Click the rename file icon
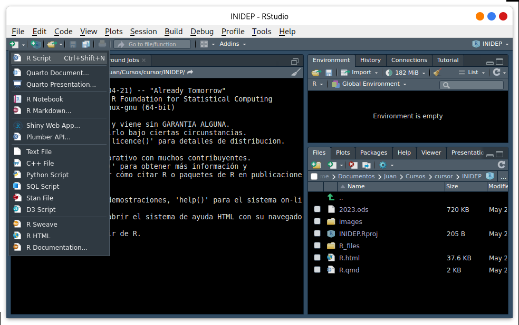 [367, 165]
